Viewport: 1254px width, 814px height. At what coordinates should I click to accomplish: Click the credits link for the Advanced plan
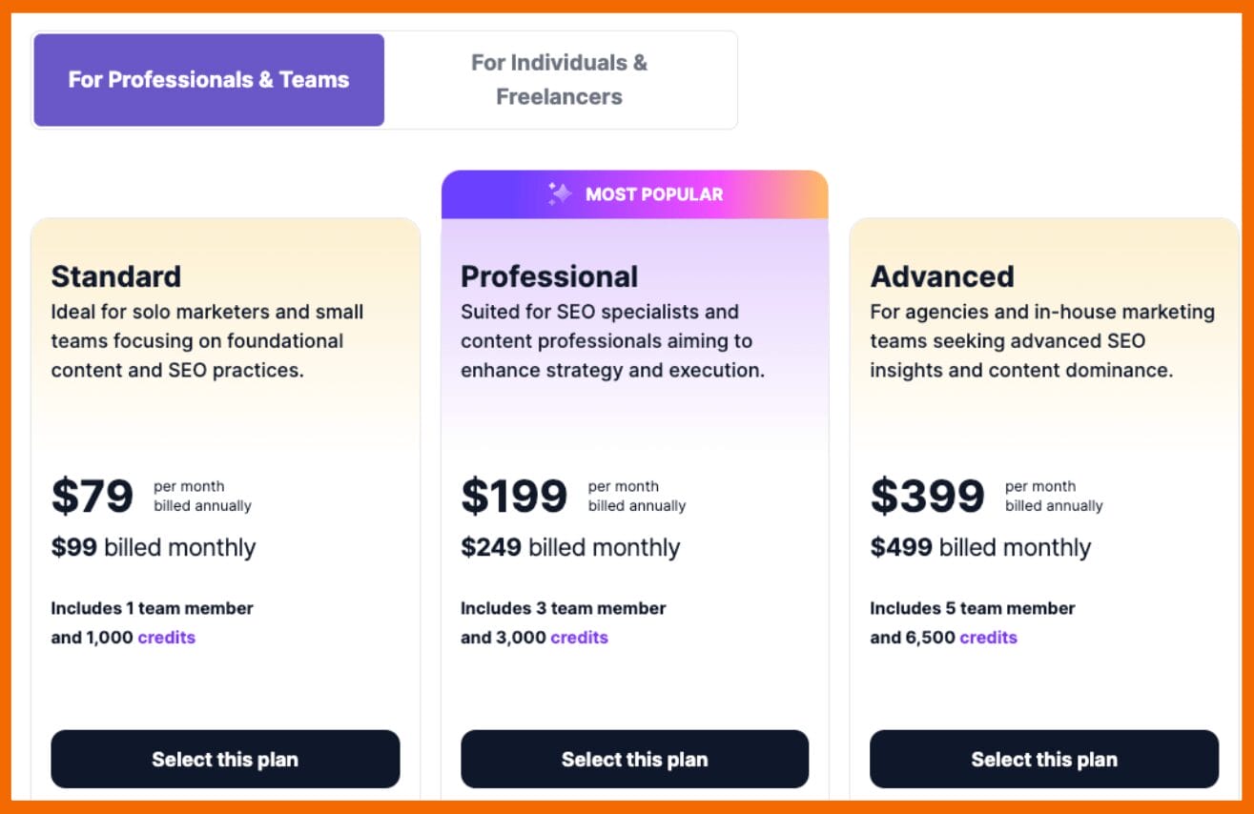point(988,638)
